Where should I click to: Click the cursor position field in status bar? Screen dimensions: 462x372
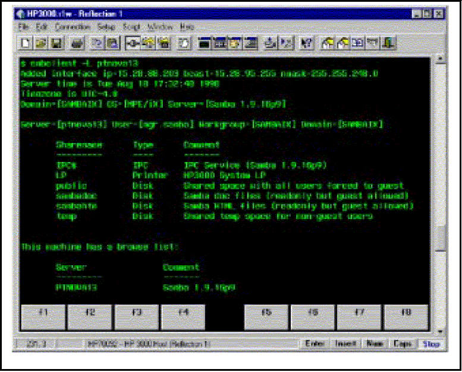point(36,344)
